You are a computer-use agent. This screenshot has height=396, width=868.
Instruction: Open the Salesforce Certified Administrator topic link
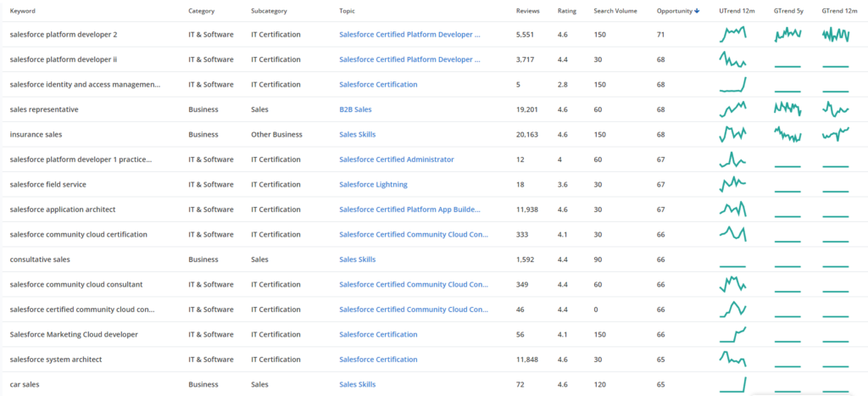[x=396, y=159]
